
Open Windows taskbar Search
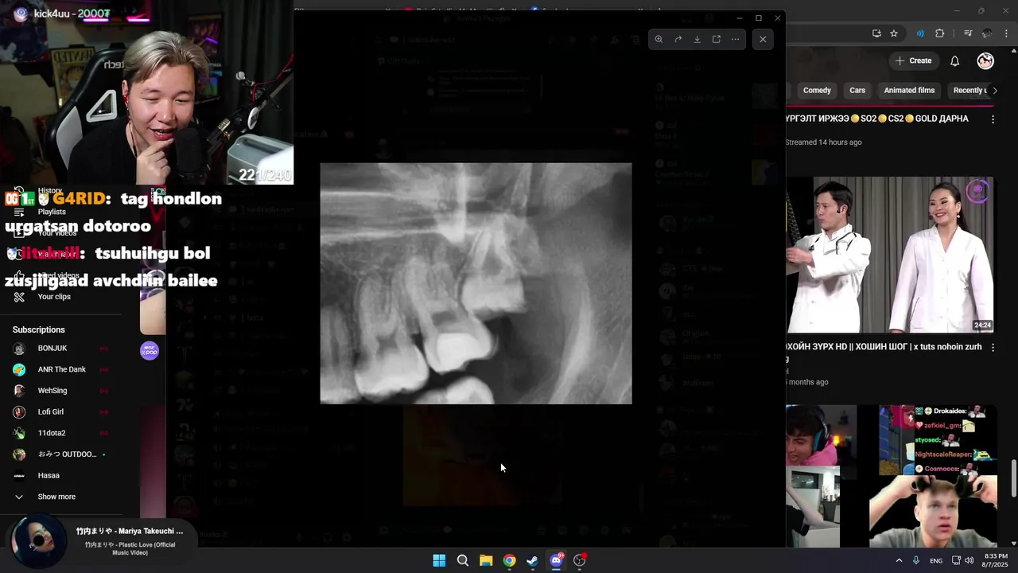[x=462, y=560]
